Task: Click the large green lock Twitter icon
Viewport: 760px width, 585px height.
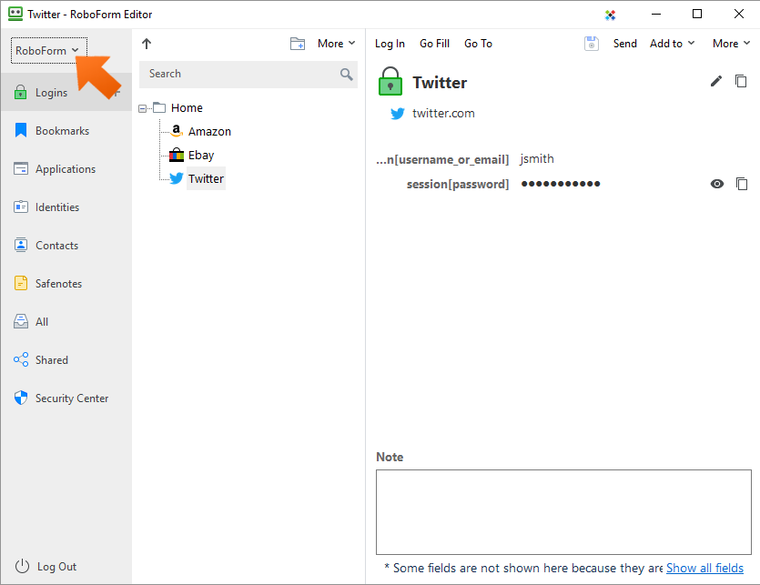Action: pyautogui.click(x=390, y=81)
